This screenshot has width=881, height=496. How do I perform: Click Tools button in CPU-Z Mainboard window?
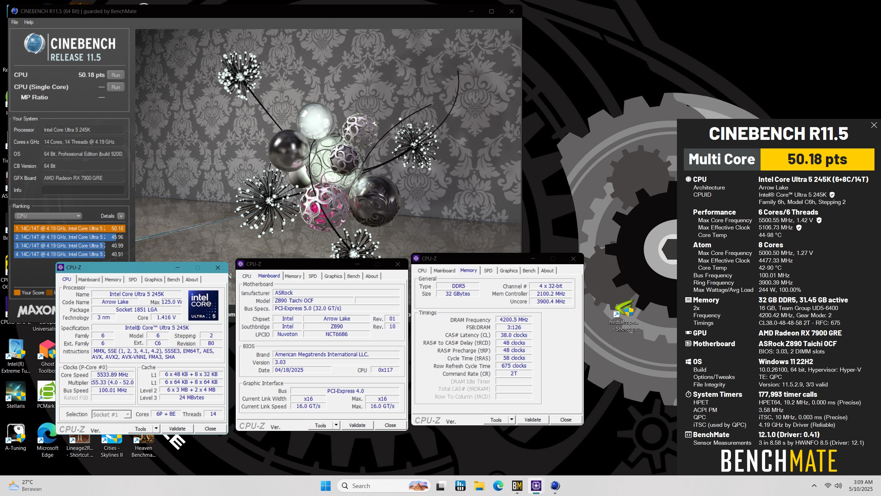(x=320, y=425)
